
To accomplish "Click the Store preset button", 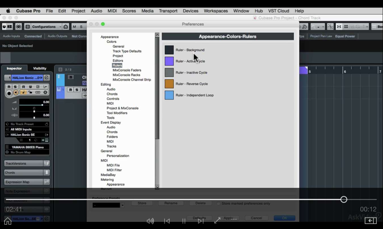I will click(x=142, y=203).
